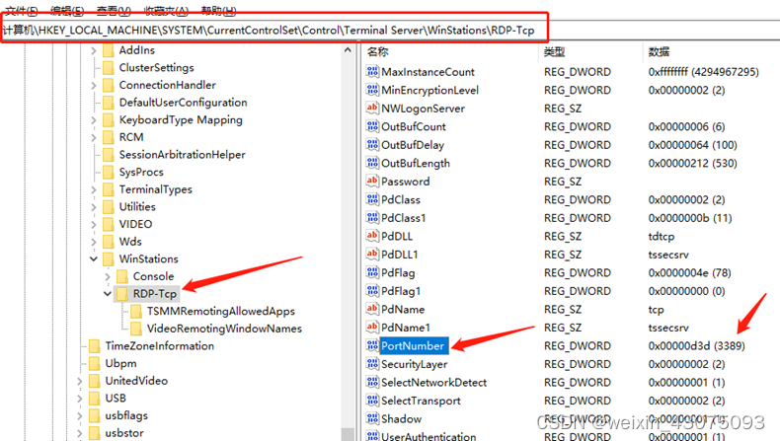Expand the RCM key
The height and width of the screenshot is (441, 780).
(x=94, y=137)
